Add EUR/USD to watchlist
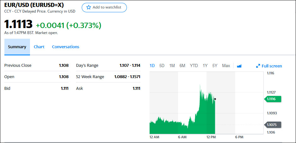The height and width of the screenshot is (143, 296). point(104,7)
